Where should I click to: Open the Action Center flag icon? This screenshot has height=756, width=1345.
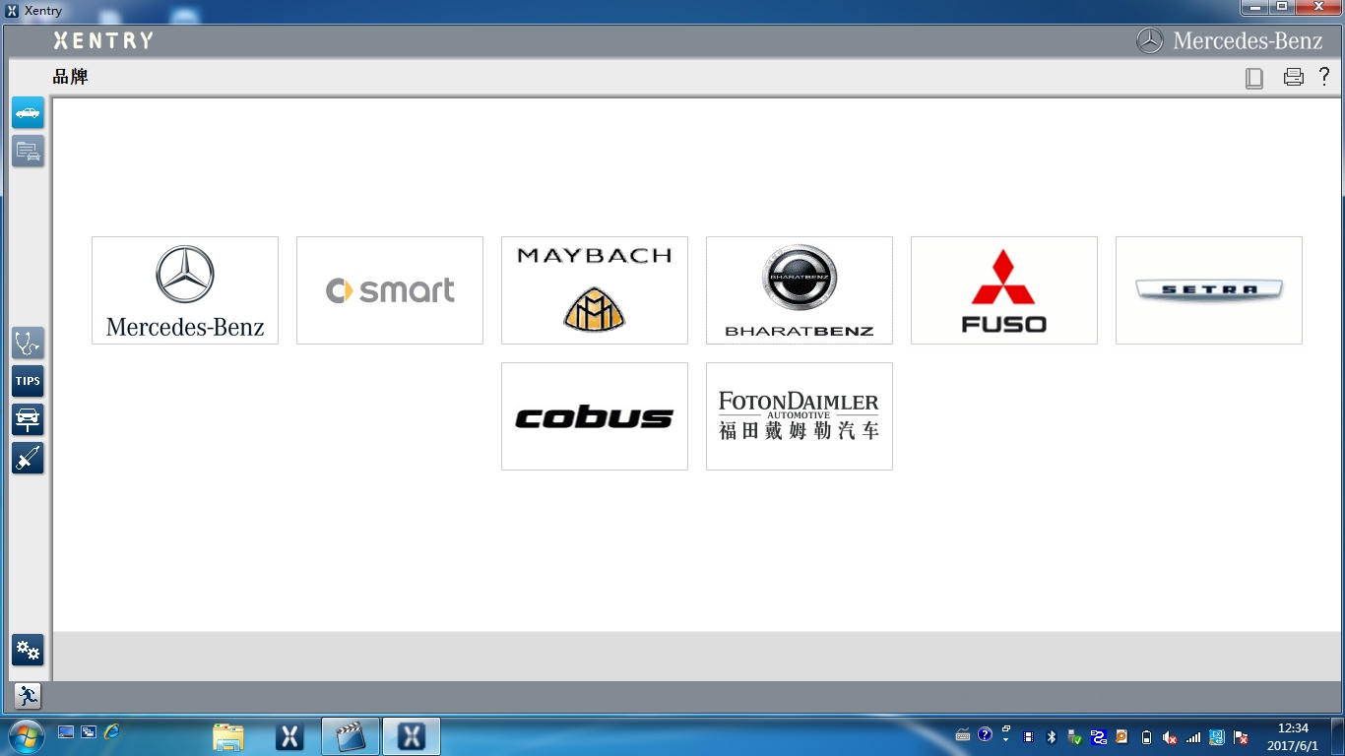point(1242,736)
